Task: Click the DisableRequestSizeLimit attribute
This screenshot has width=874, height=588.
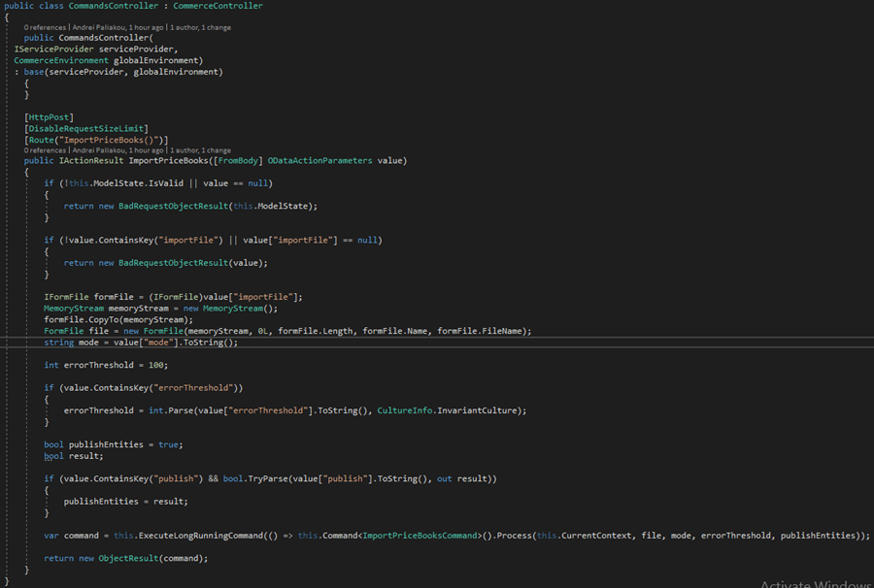Action: [85, 129]
